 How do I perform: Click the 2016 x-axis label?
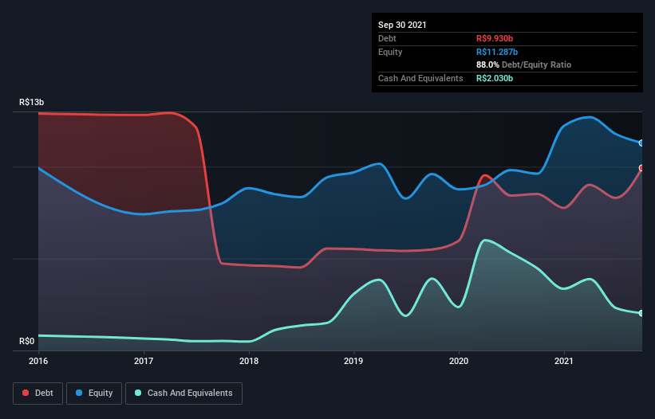[38, 361]
